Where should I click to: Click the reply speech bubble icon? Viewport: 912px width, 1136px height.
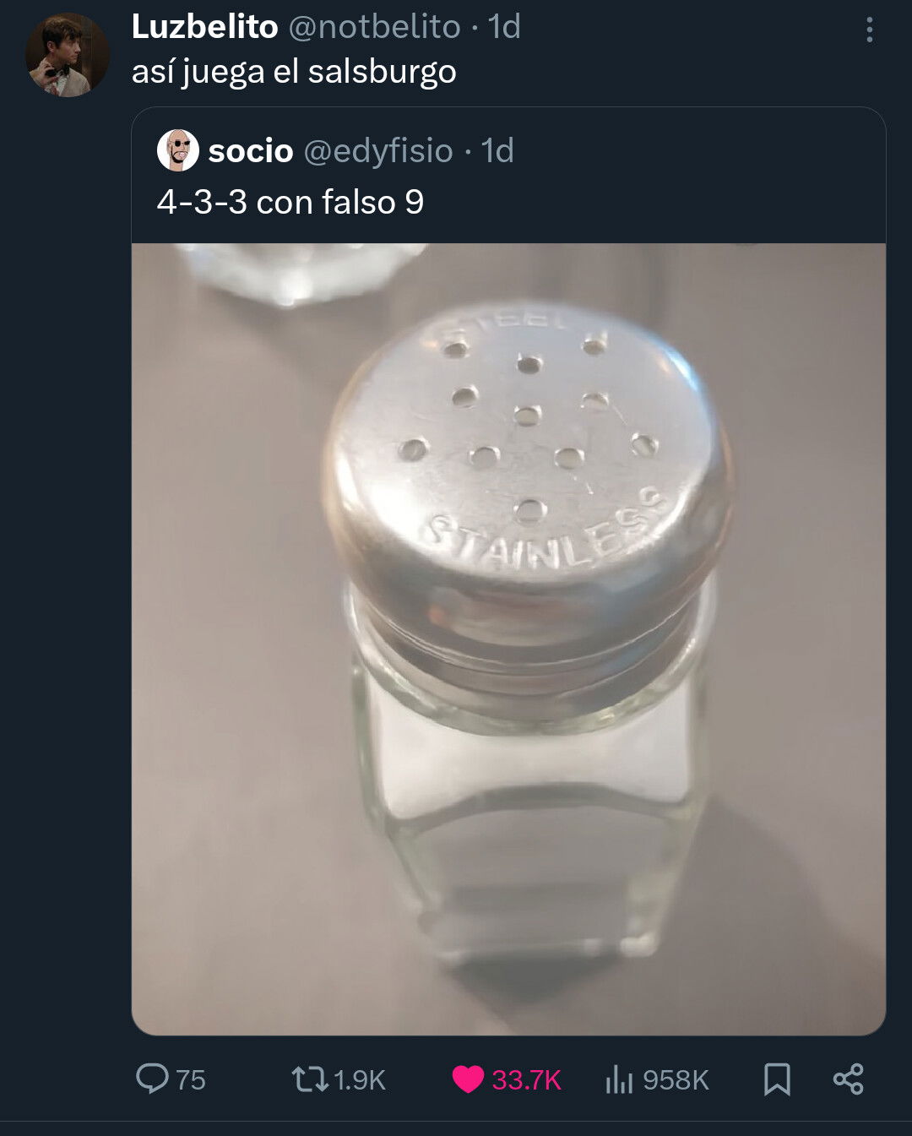pos(152,1079)
